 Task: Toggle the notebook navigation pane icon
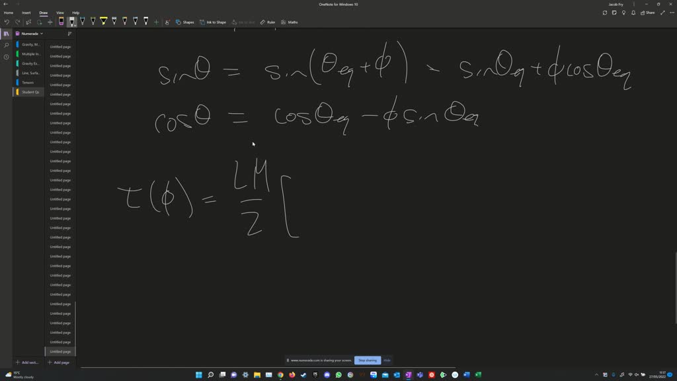6,34
